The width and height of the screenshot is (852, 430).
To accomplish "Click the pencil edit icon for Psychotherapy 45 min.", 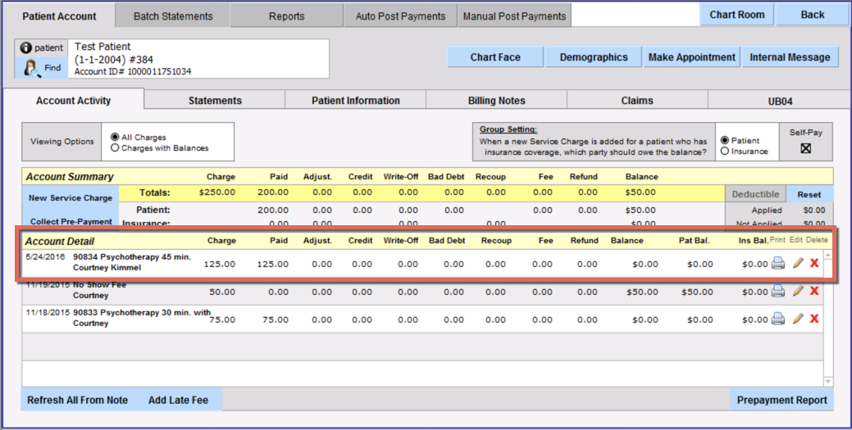I will [798, 263].
